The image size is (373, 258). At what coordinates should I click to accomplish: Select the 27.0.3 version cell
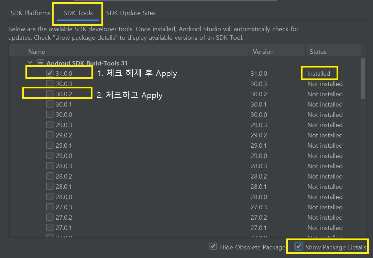click(259, 207)
